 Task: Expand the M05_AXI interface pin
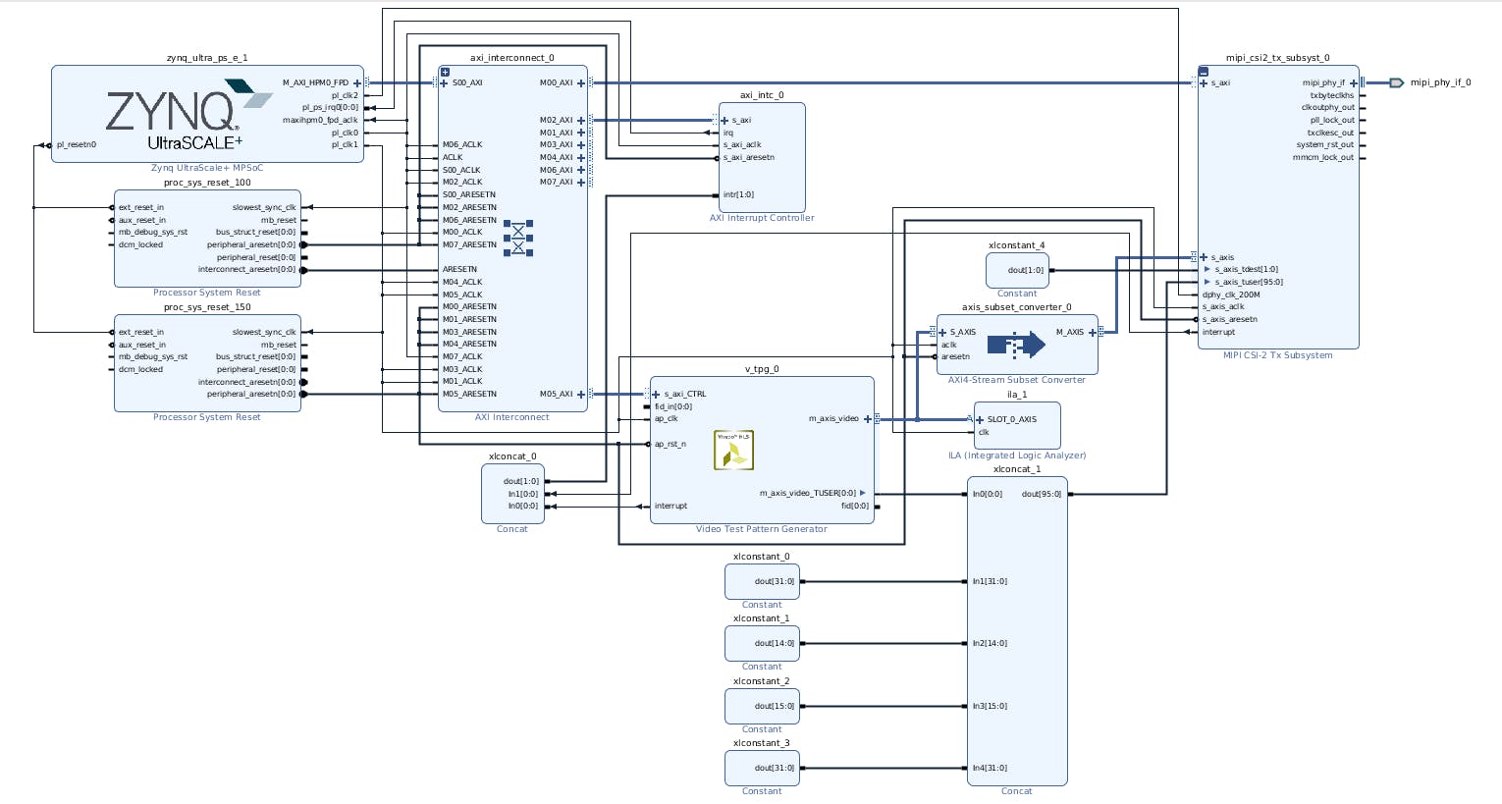pyautogui.click(x=581, y=395)
